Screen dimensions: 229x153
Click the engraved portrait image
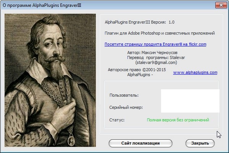[50, 80]
